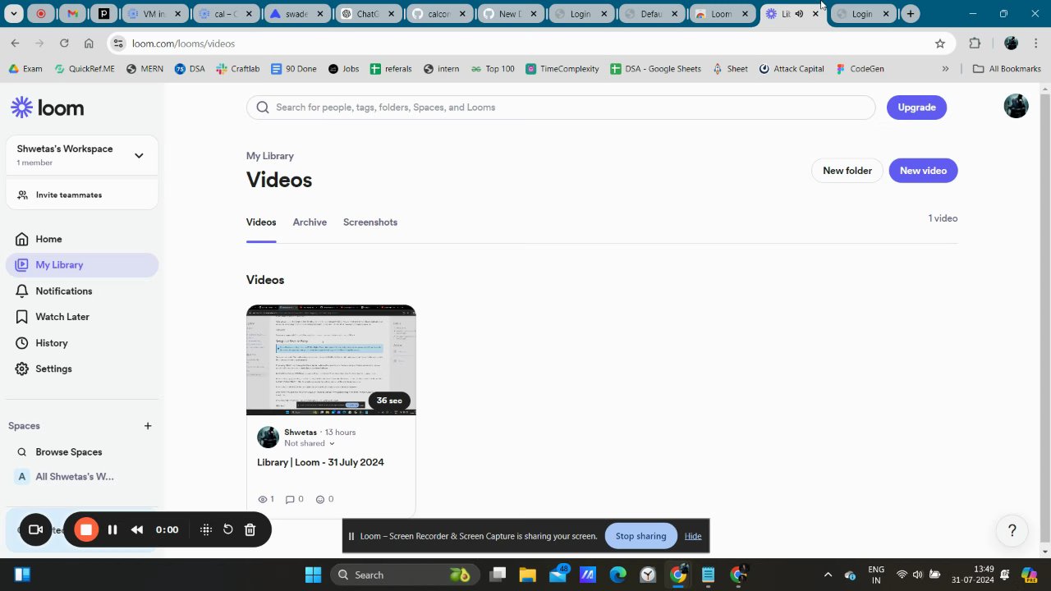This screenshot has width=1051, height=591.
Task: Delete recording with trash icon
Action: tap(250, 529)
